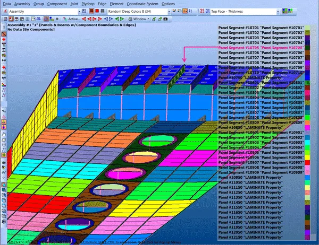319x245 pixels.
Task: Click the first red left-arrow navigation icon
Action: pyautogui.click(x=84, y=19)
